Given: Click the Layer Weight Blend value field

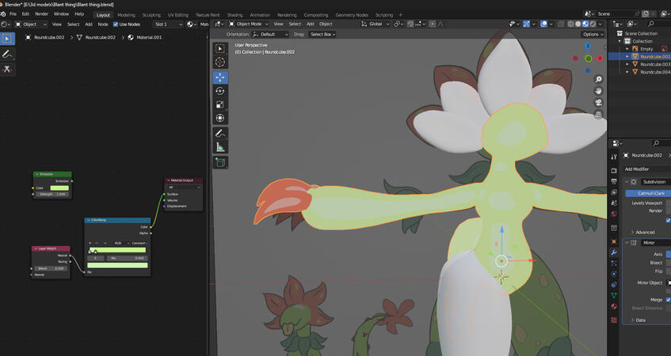Looking at the screenshot, I should [x=51, y=268].
